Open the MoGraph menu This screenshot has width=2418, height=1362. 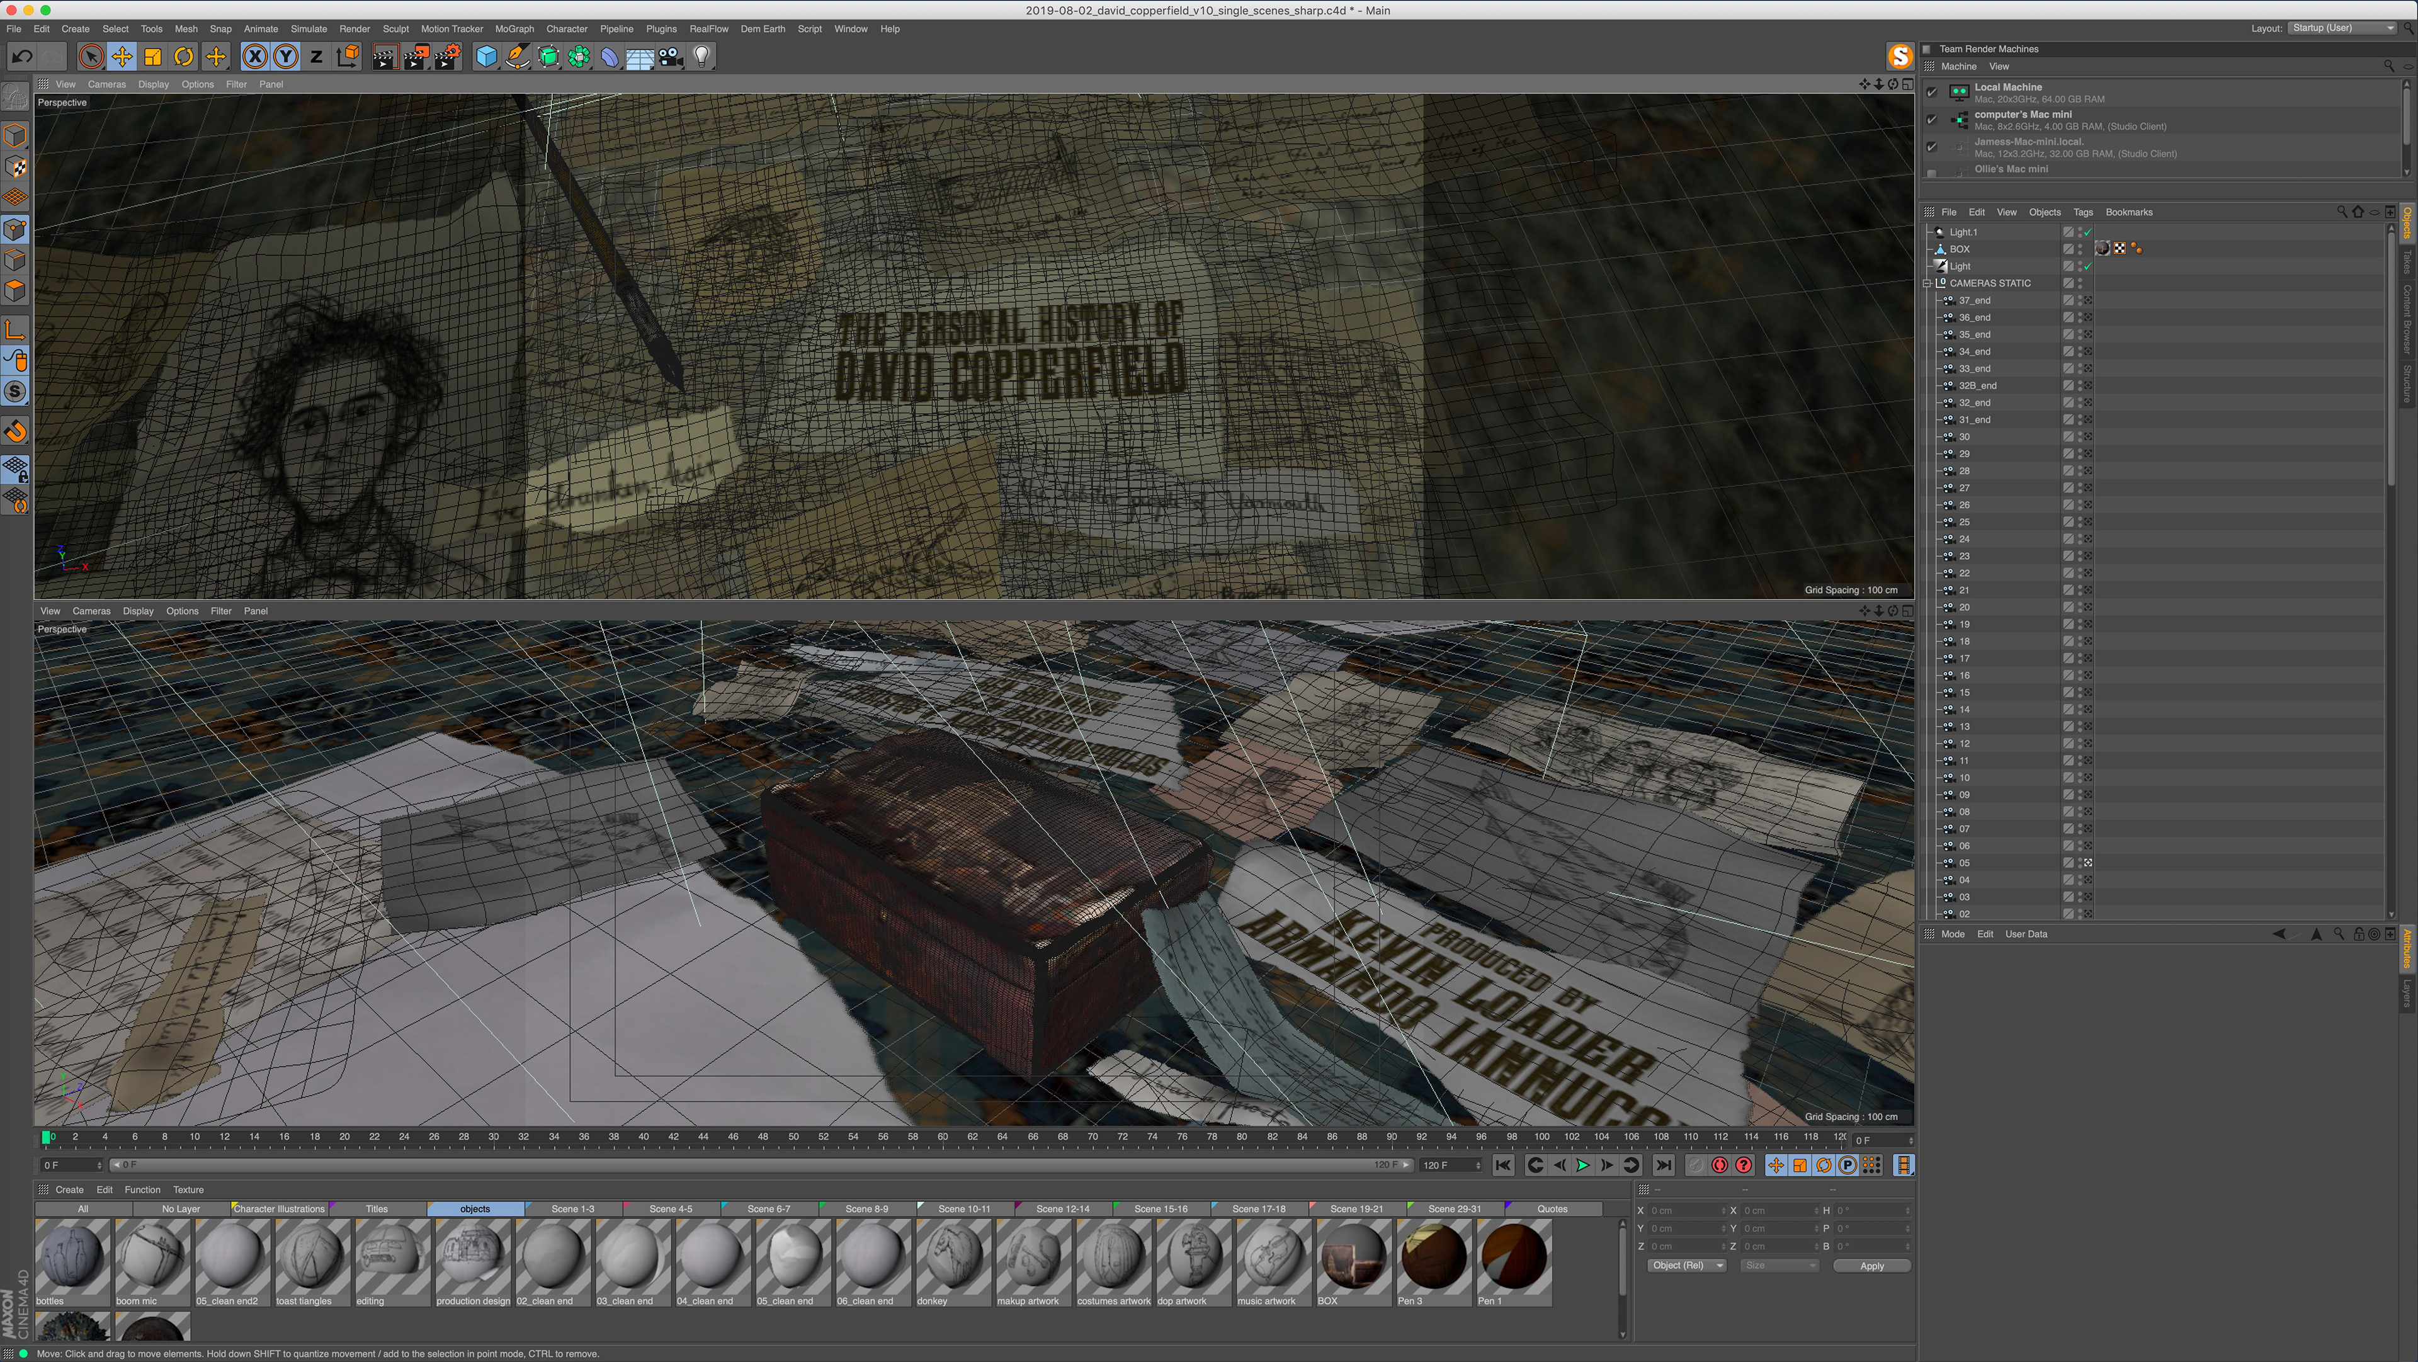pos(513,29)
